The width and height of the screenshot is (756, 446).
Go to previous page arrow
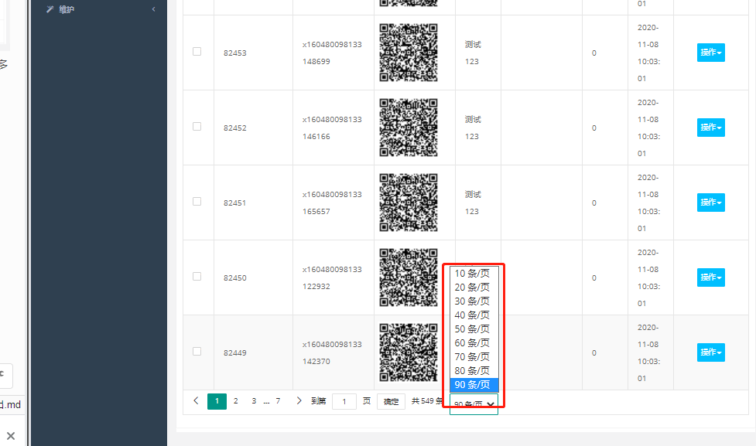[x=196, y=400]
